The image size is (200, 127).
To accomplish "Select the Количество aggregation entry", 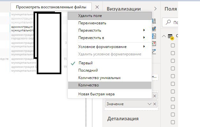I will click(110, 85).
